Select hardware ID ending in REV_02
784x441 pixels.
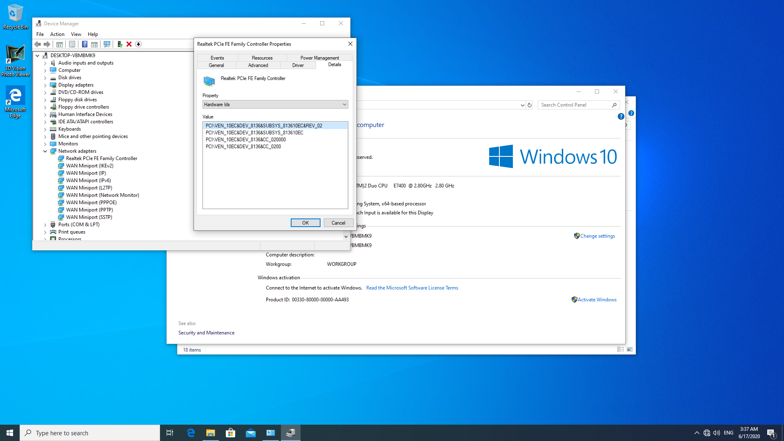pyautogui.click(x=275, y=126)
